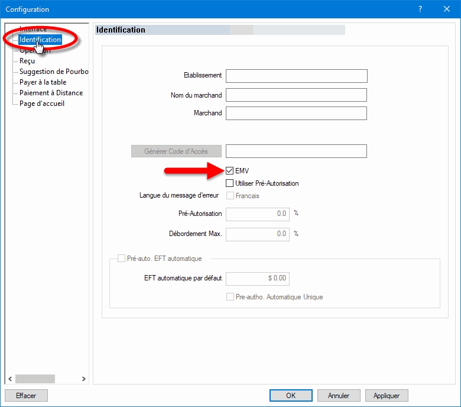Select Paiement à Distance item

coord(51,93)
